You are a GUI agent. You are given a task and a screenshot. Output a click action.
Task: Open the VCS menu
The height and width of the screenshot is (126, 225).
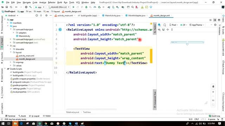tap(78, 2)
